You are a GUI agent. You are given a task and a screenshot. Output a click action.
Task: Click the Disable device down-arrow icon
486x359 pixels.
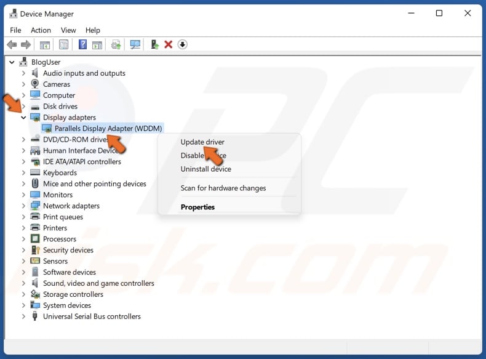183,44
